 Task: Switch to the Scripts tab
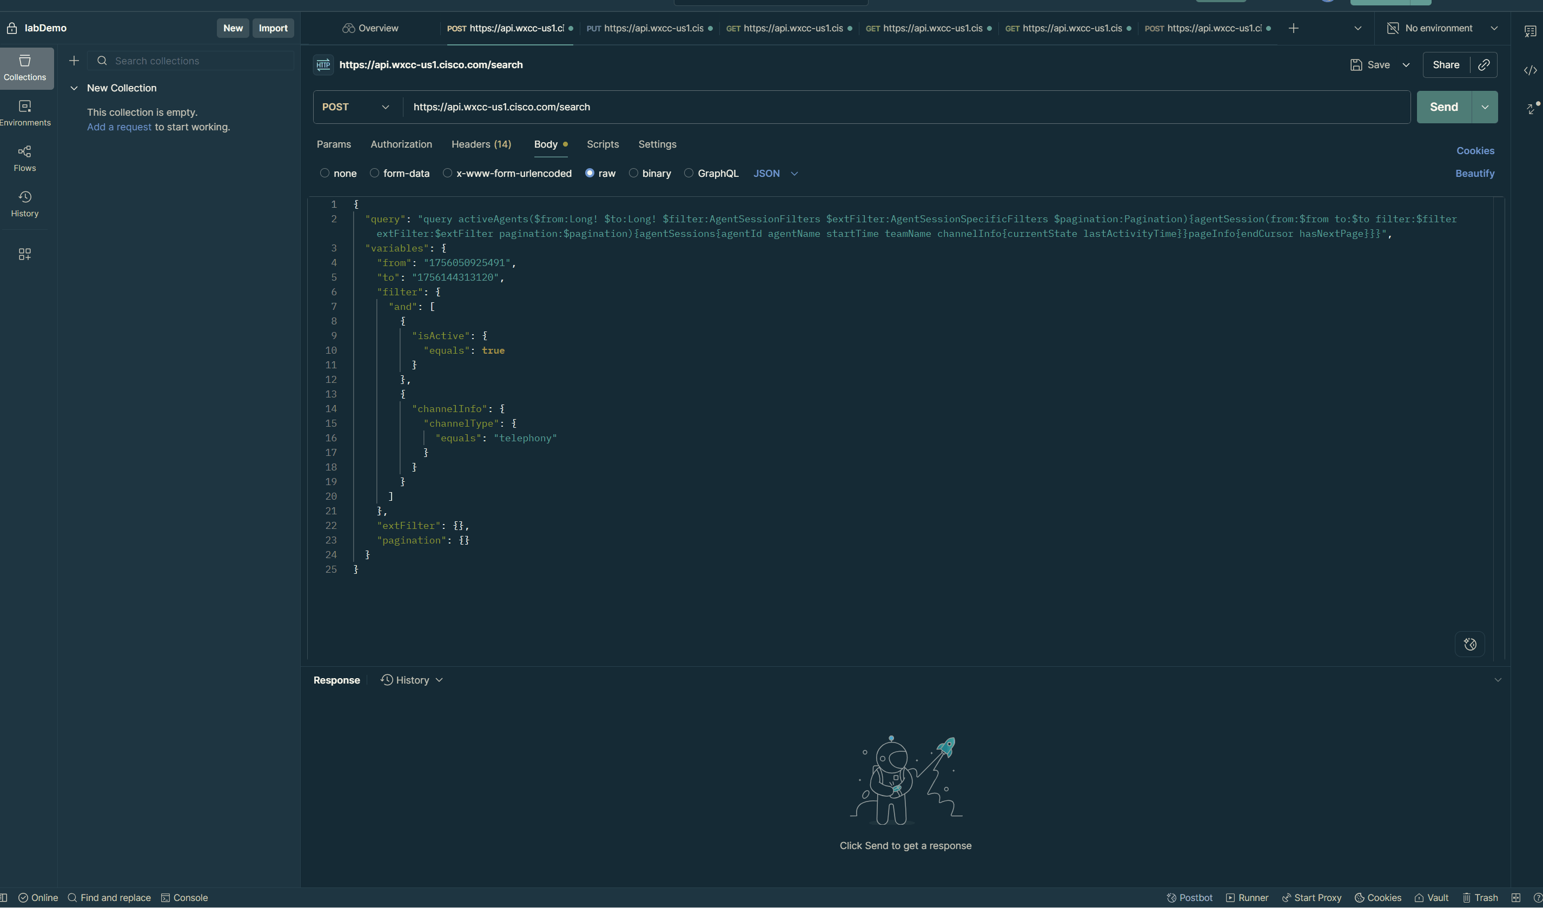(602, 144)
